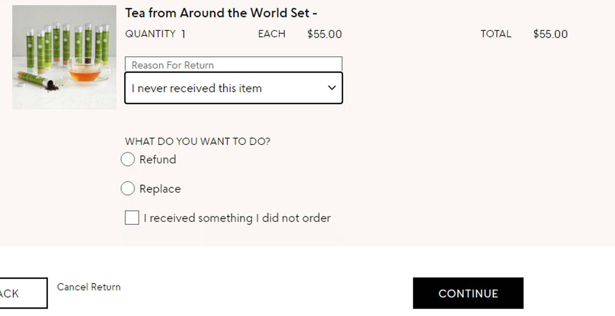The width and height of the screenshot is (615, 316).
Task: Click the tea set product thumbnail
Action: [64, 57]
